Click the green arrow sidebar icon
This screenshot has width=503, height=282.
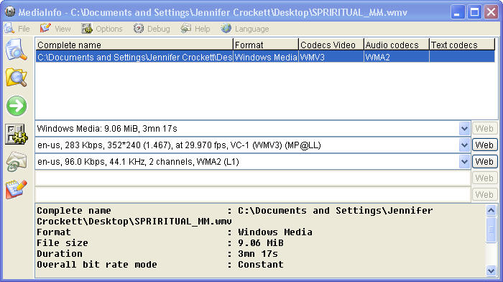(x=17, y=106)
